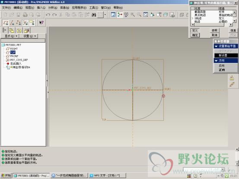Toggle coordinate systems display
239x179 pixels.
[25, 23]
